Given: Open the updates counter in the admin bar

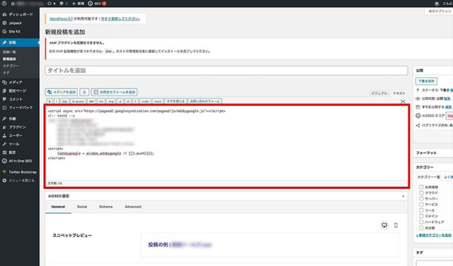Looking at the screenshot, I should pyautogui.click(x=51, y=4).
